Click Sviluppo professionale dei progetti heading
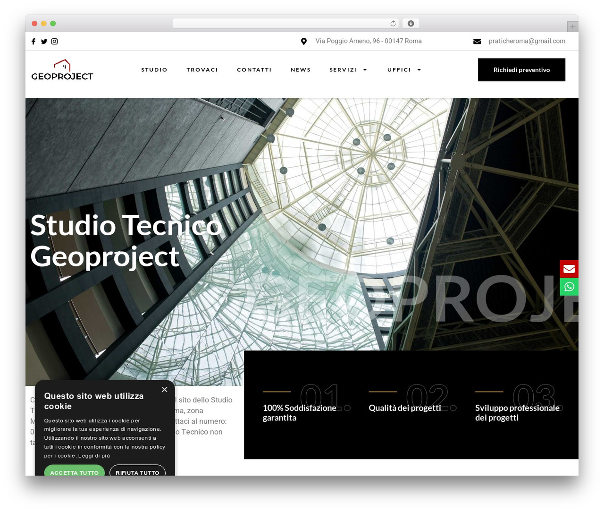Screen dimensions: 604x512 click(x=517, y=413)
